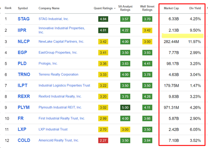Open the PLD ticker symbol
This screenshot has height=148, width=208.
[22, 63]
